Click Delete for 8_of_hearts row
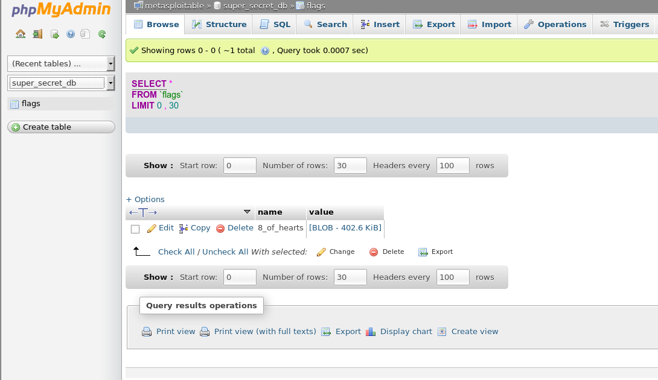 point(235,228)
